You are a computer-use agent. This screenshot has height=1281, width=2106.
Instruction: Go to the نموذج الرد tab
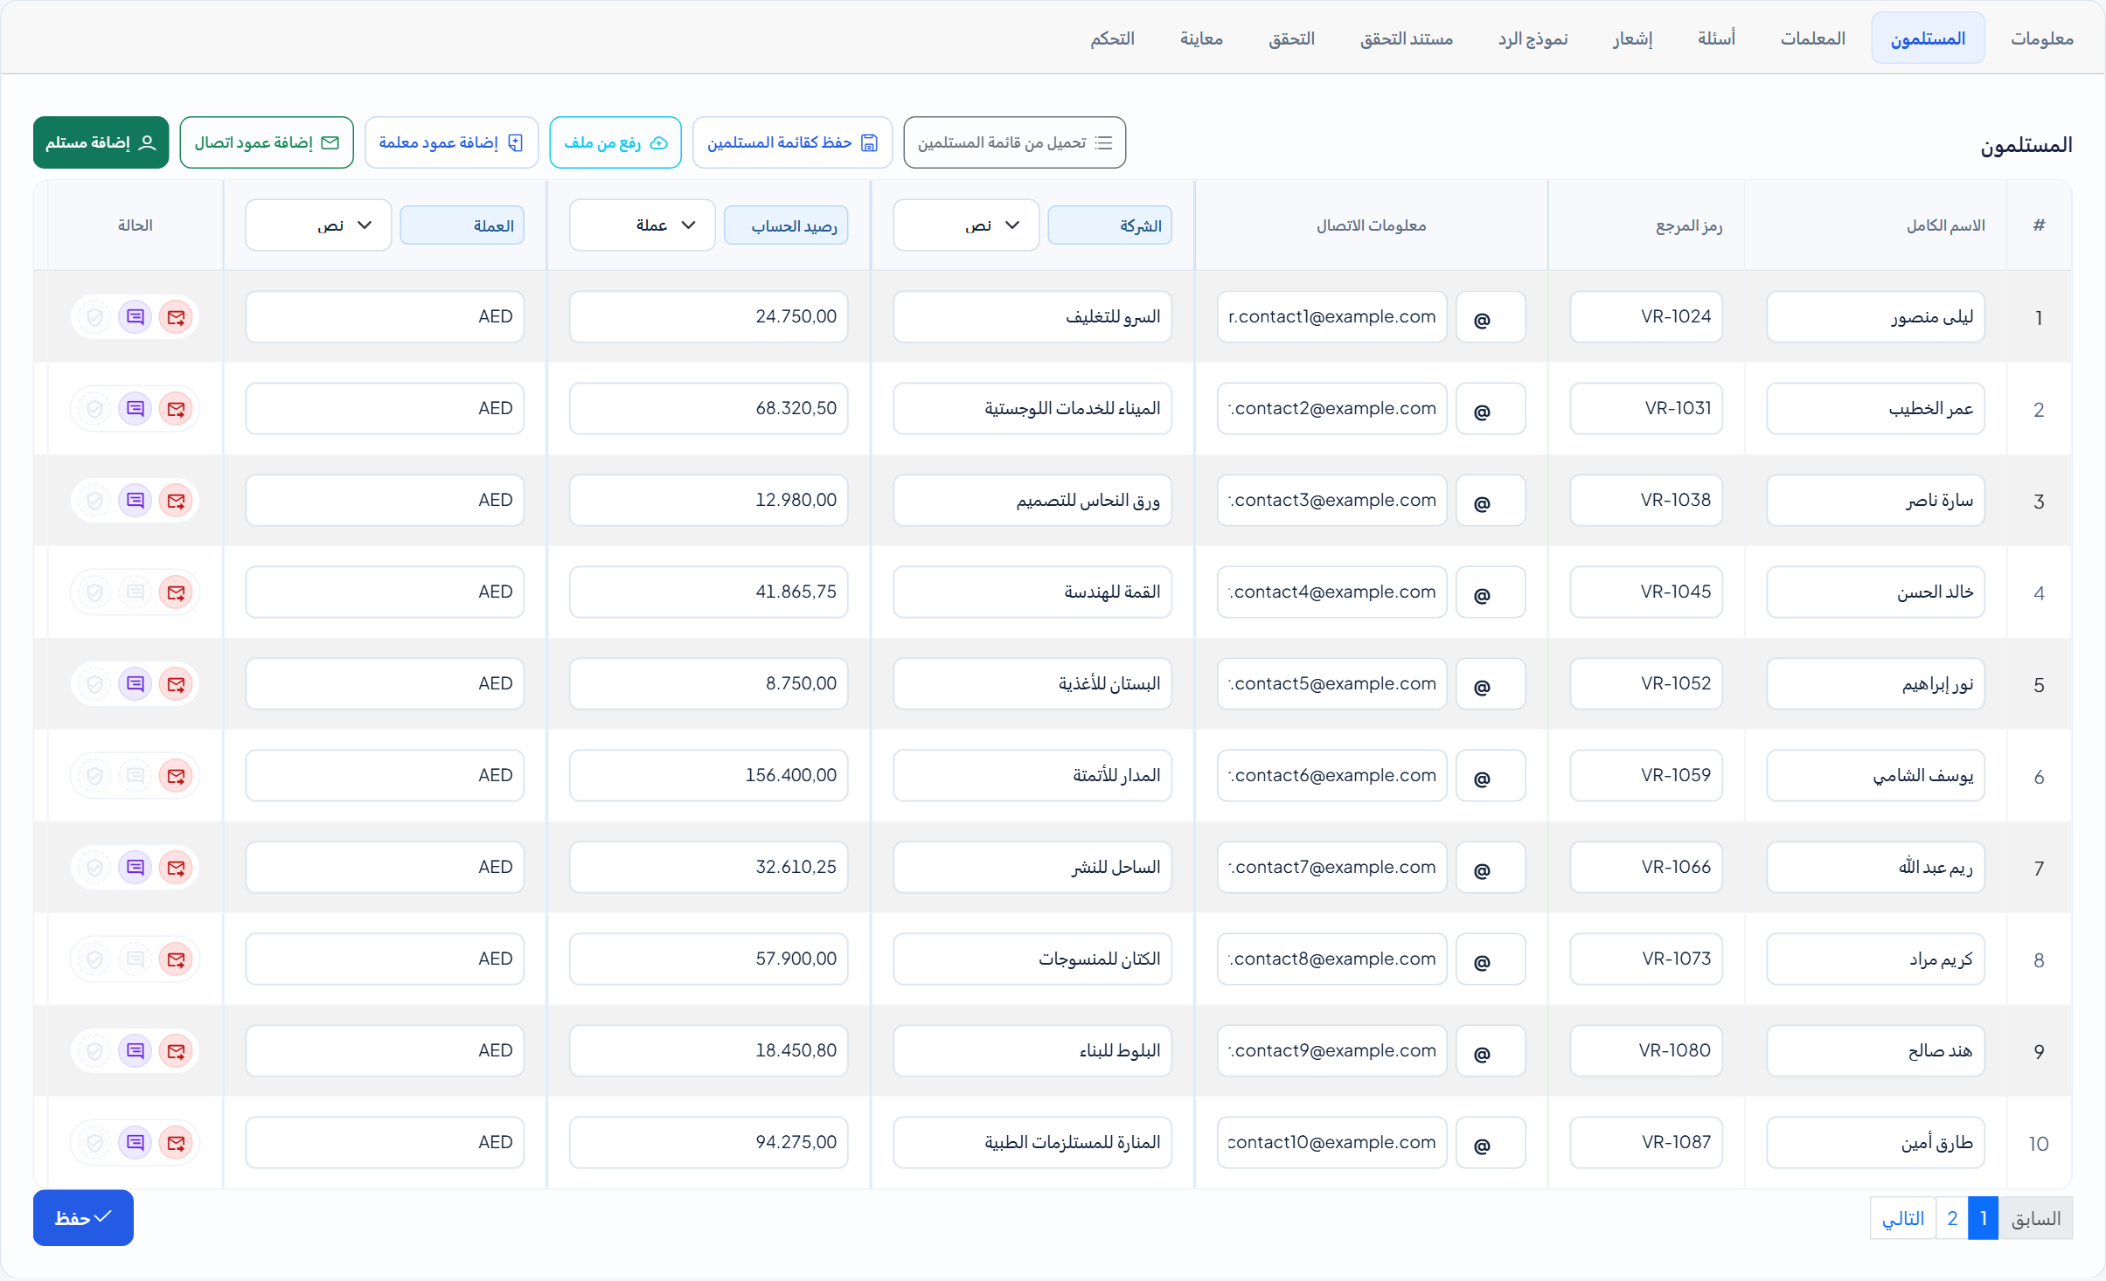[1533, 38]
